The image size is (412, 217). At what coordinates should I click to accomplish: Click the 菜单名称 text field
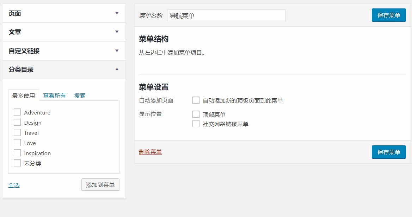226,15
